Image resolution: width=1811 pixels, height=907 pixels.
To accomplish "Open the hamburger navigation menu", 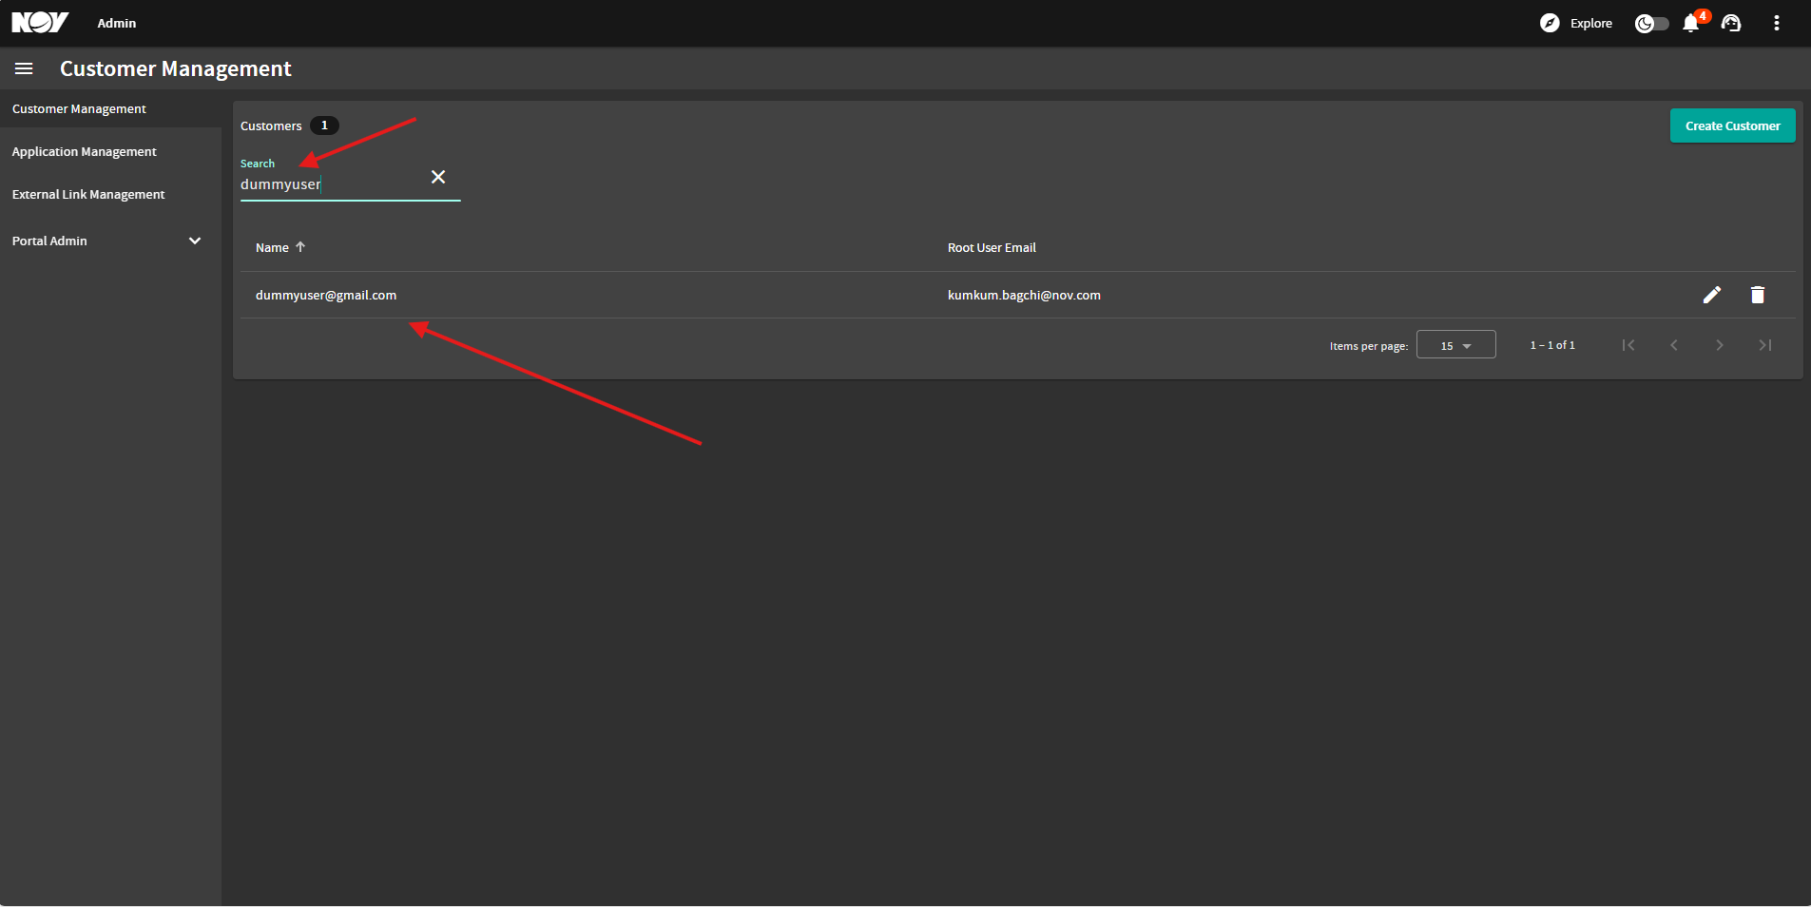I will (x=24, y=68).
